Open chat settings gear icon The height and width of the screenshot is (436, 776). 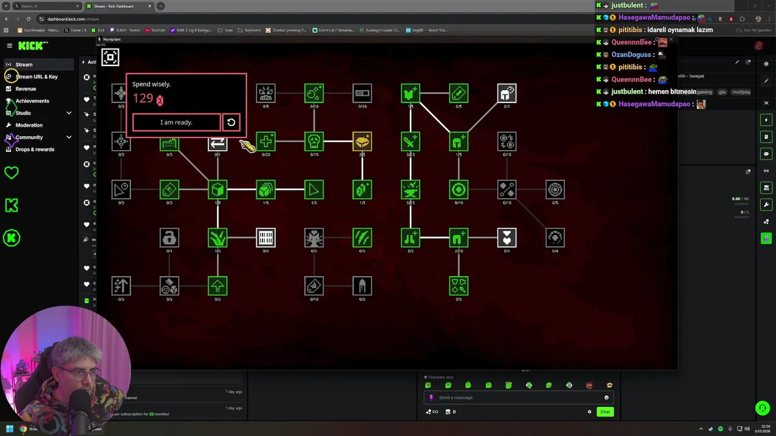[x=589, y=412]
